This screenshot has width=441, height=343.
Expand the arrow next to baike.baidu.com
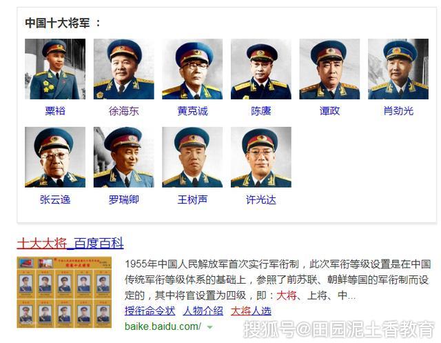[209, 327]
